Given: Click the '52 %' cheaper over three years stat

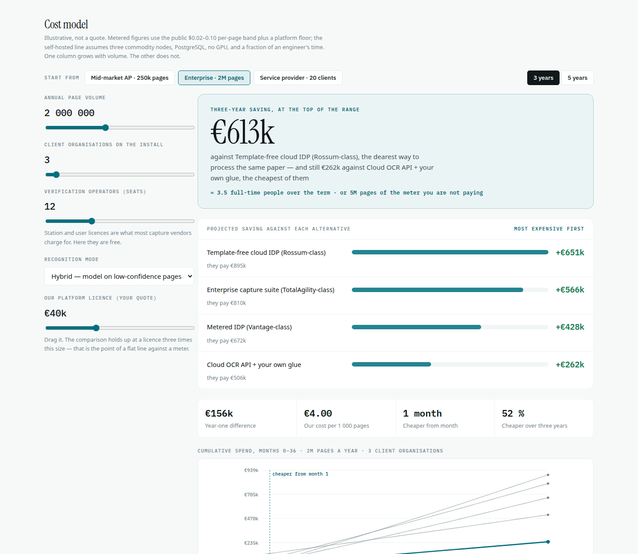Looking at the screenshot, I should 544,418.
